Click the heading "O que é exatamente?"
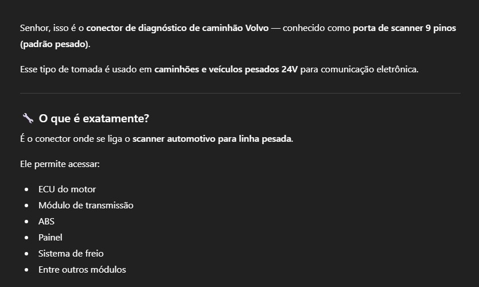Image resolution: width=479 pixels, height=287 pixels. [94, 118]
